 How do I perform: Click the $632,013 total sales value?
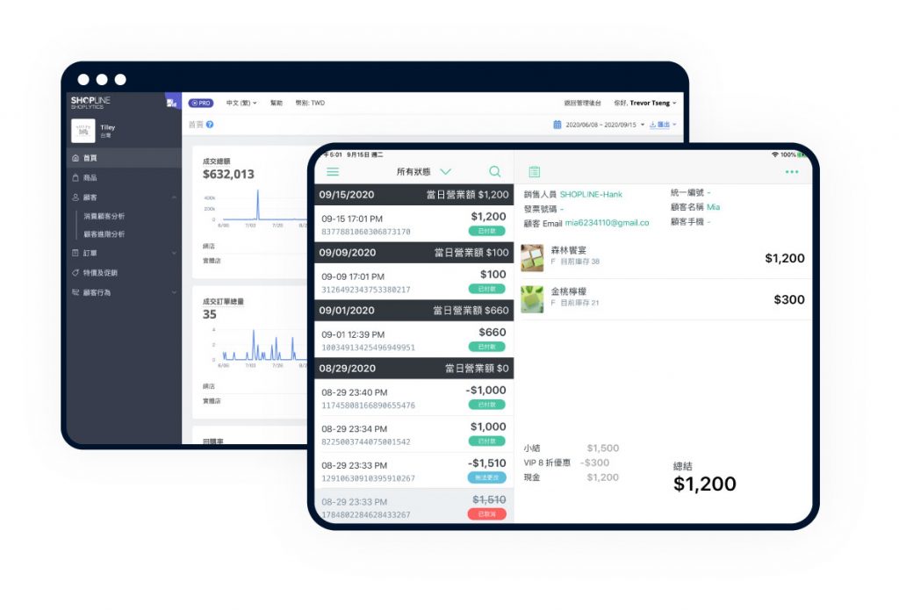tap(228, 175)
